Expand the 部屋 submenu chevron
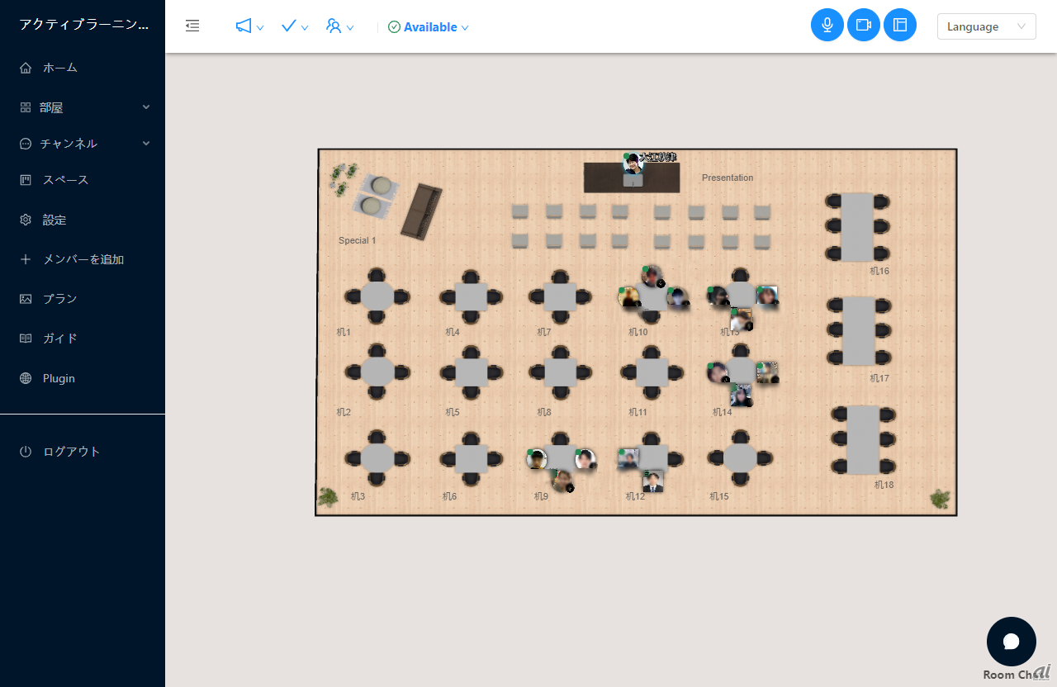Image resolution: width=1057 pixels, height=687 pixels. [146, 107]
